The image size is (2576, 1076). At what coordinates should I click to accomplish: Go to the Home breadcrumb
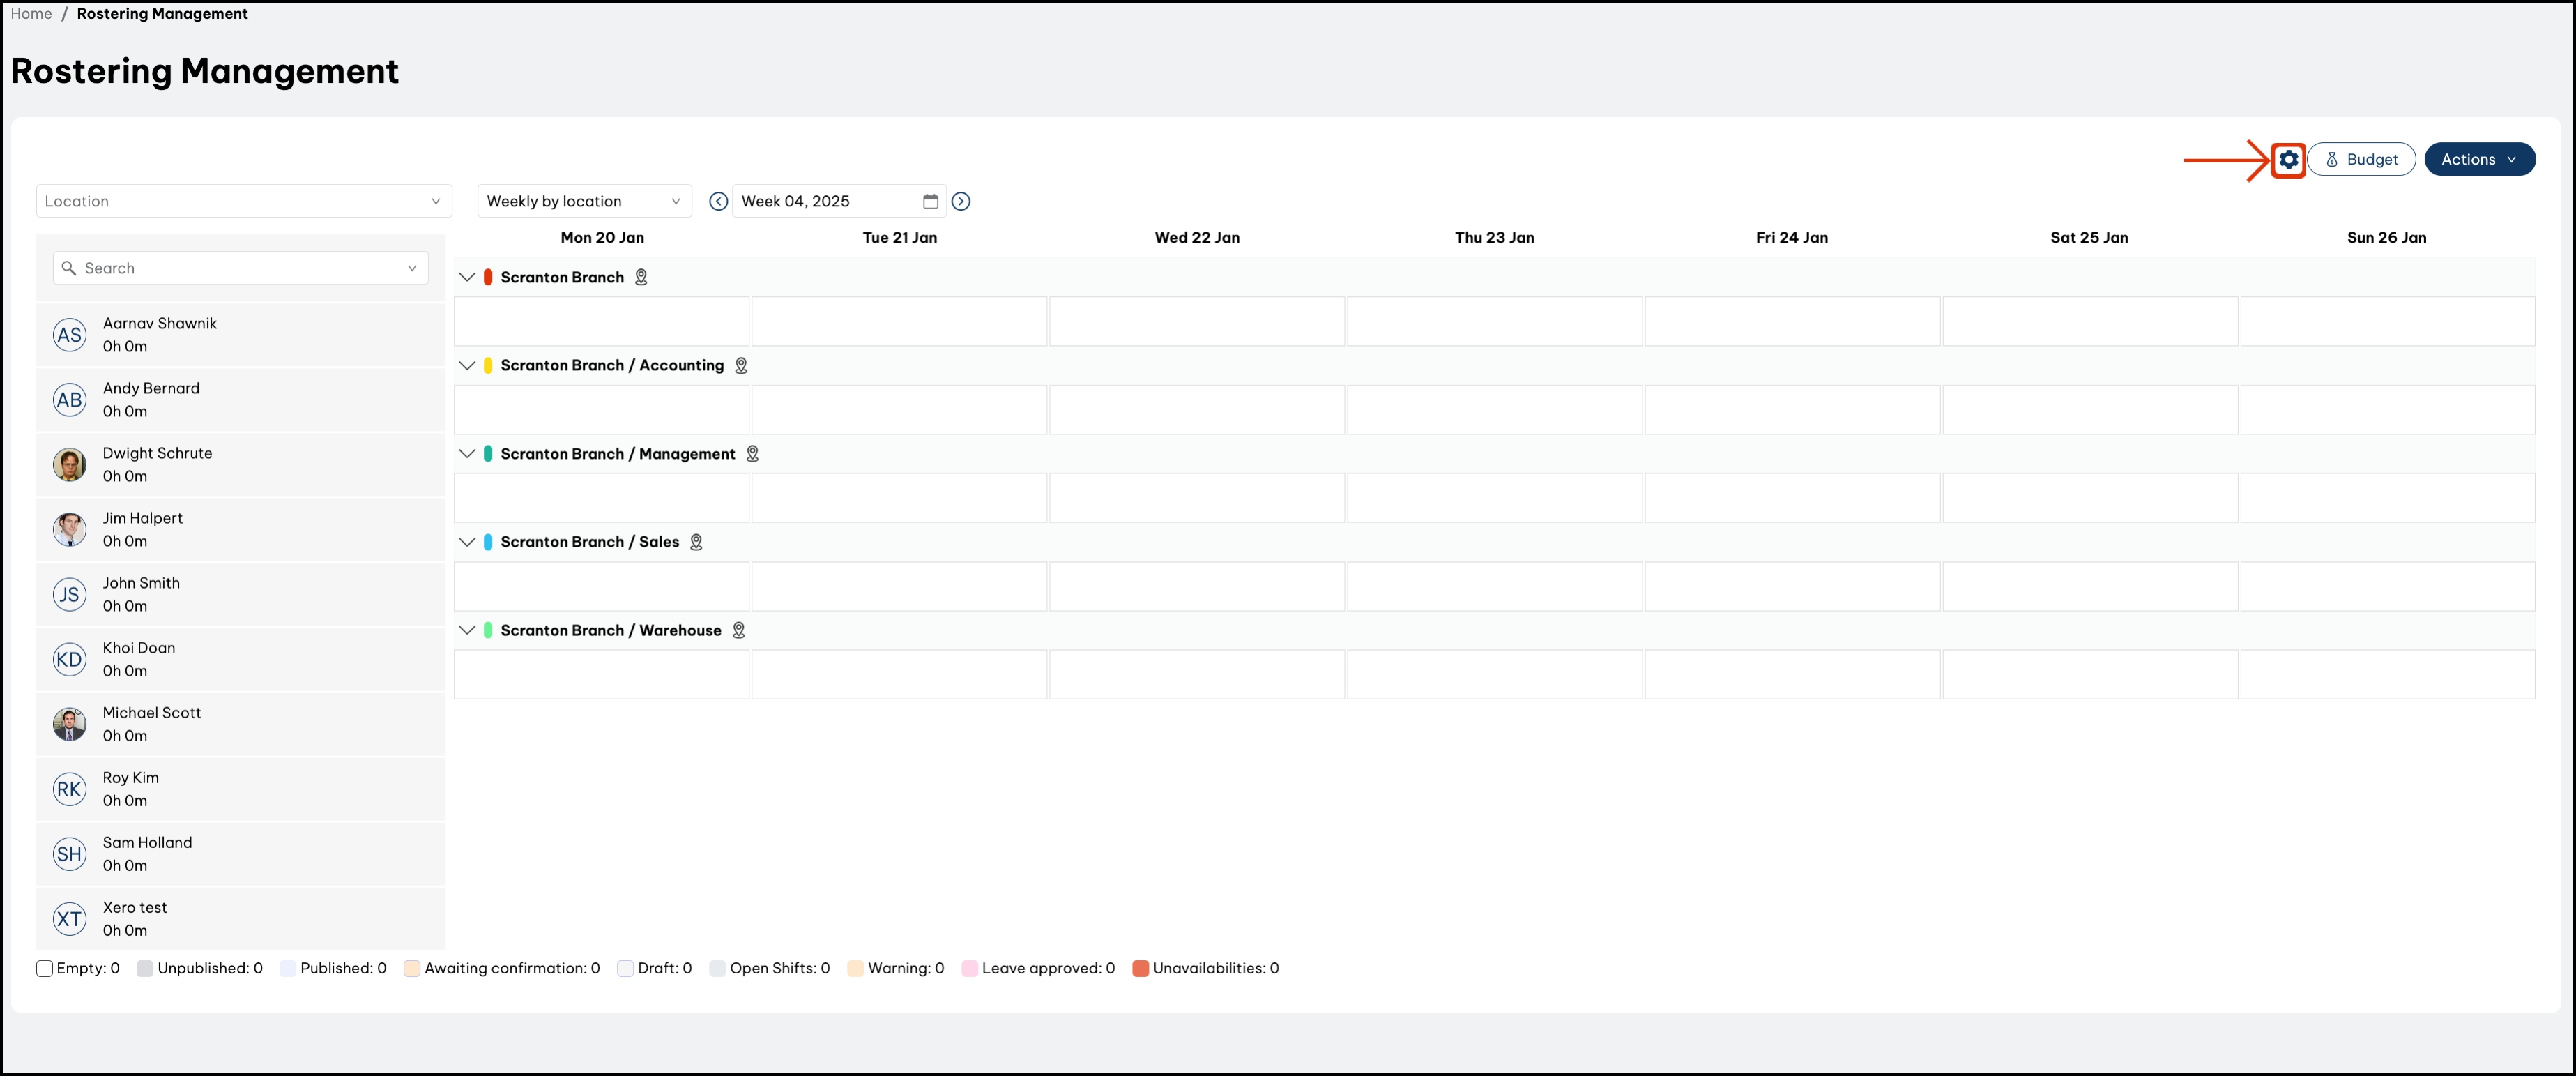click(31, 14)
